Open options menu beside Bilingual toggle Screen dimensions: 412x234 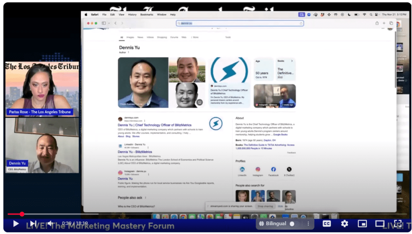click(x=309, y=224)
